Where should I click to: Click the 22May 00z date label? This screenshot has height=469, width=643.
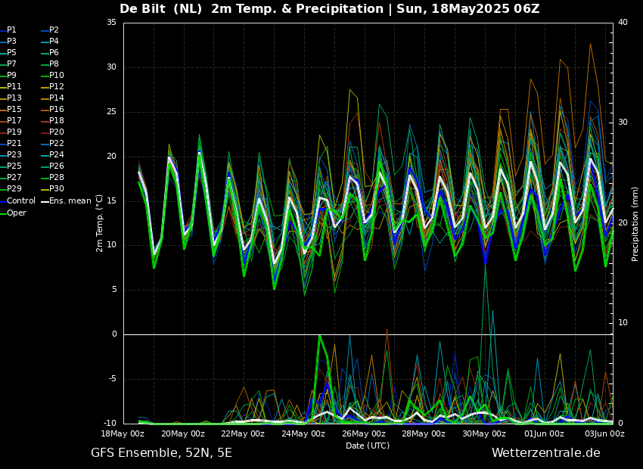243,433
